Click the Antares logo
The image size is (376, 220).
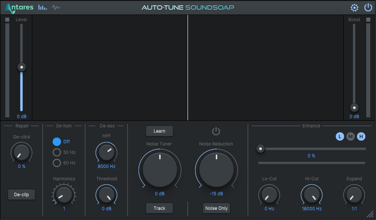pyautogui.click(x=19, y=8)
